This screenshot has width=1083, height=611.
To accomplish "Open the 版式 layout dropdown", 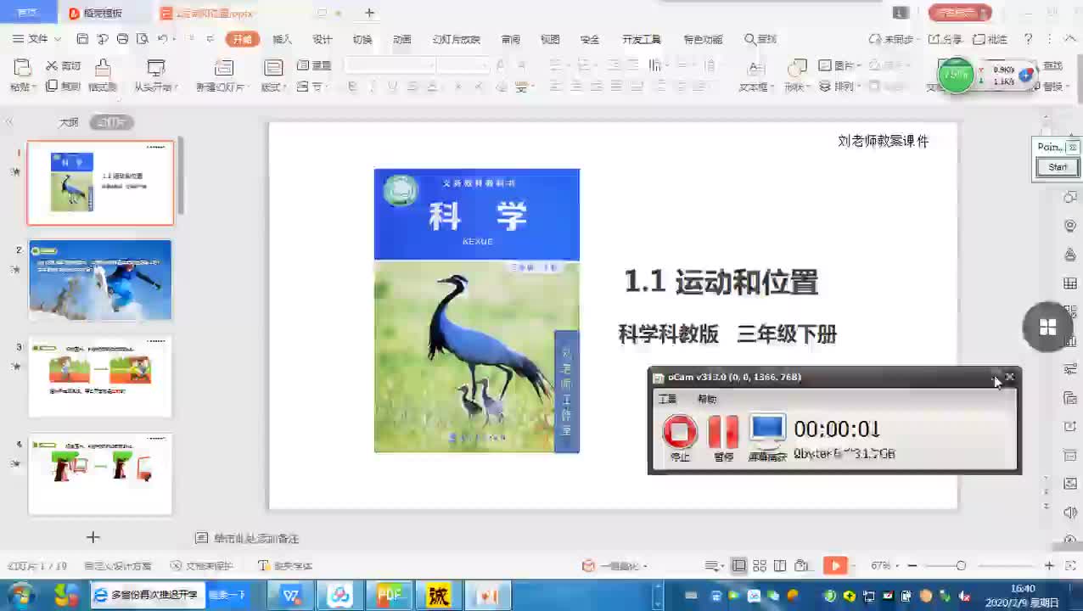I will [273, 87].
